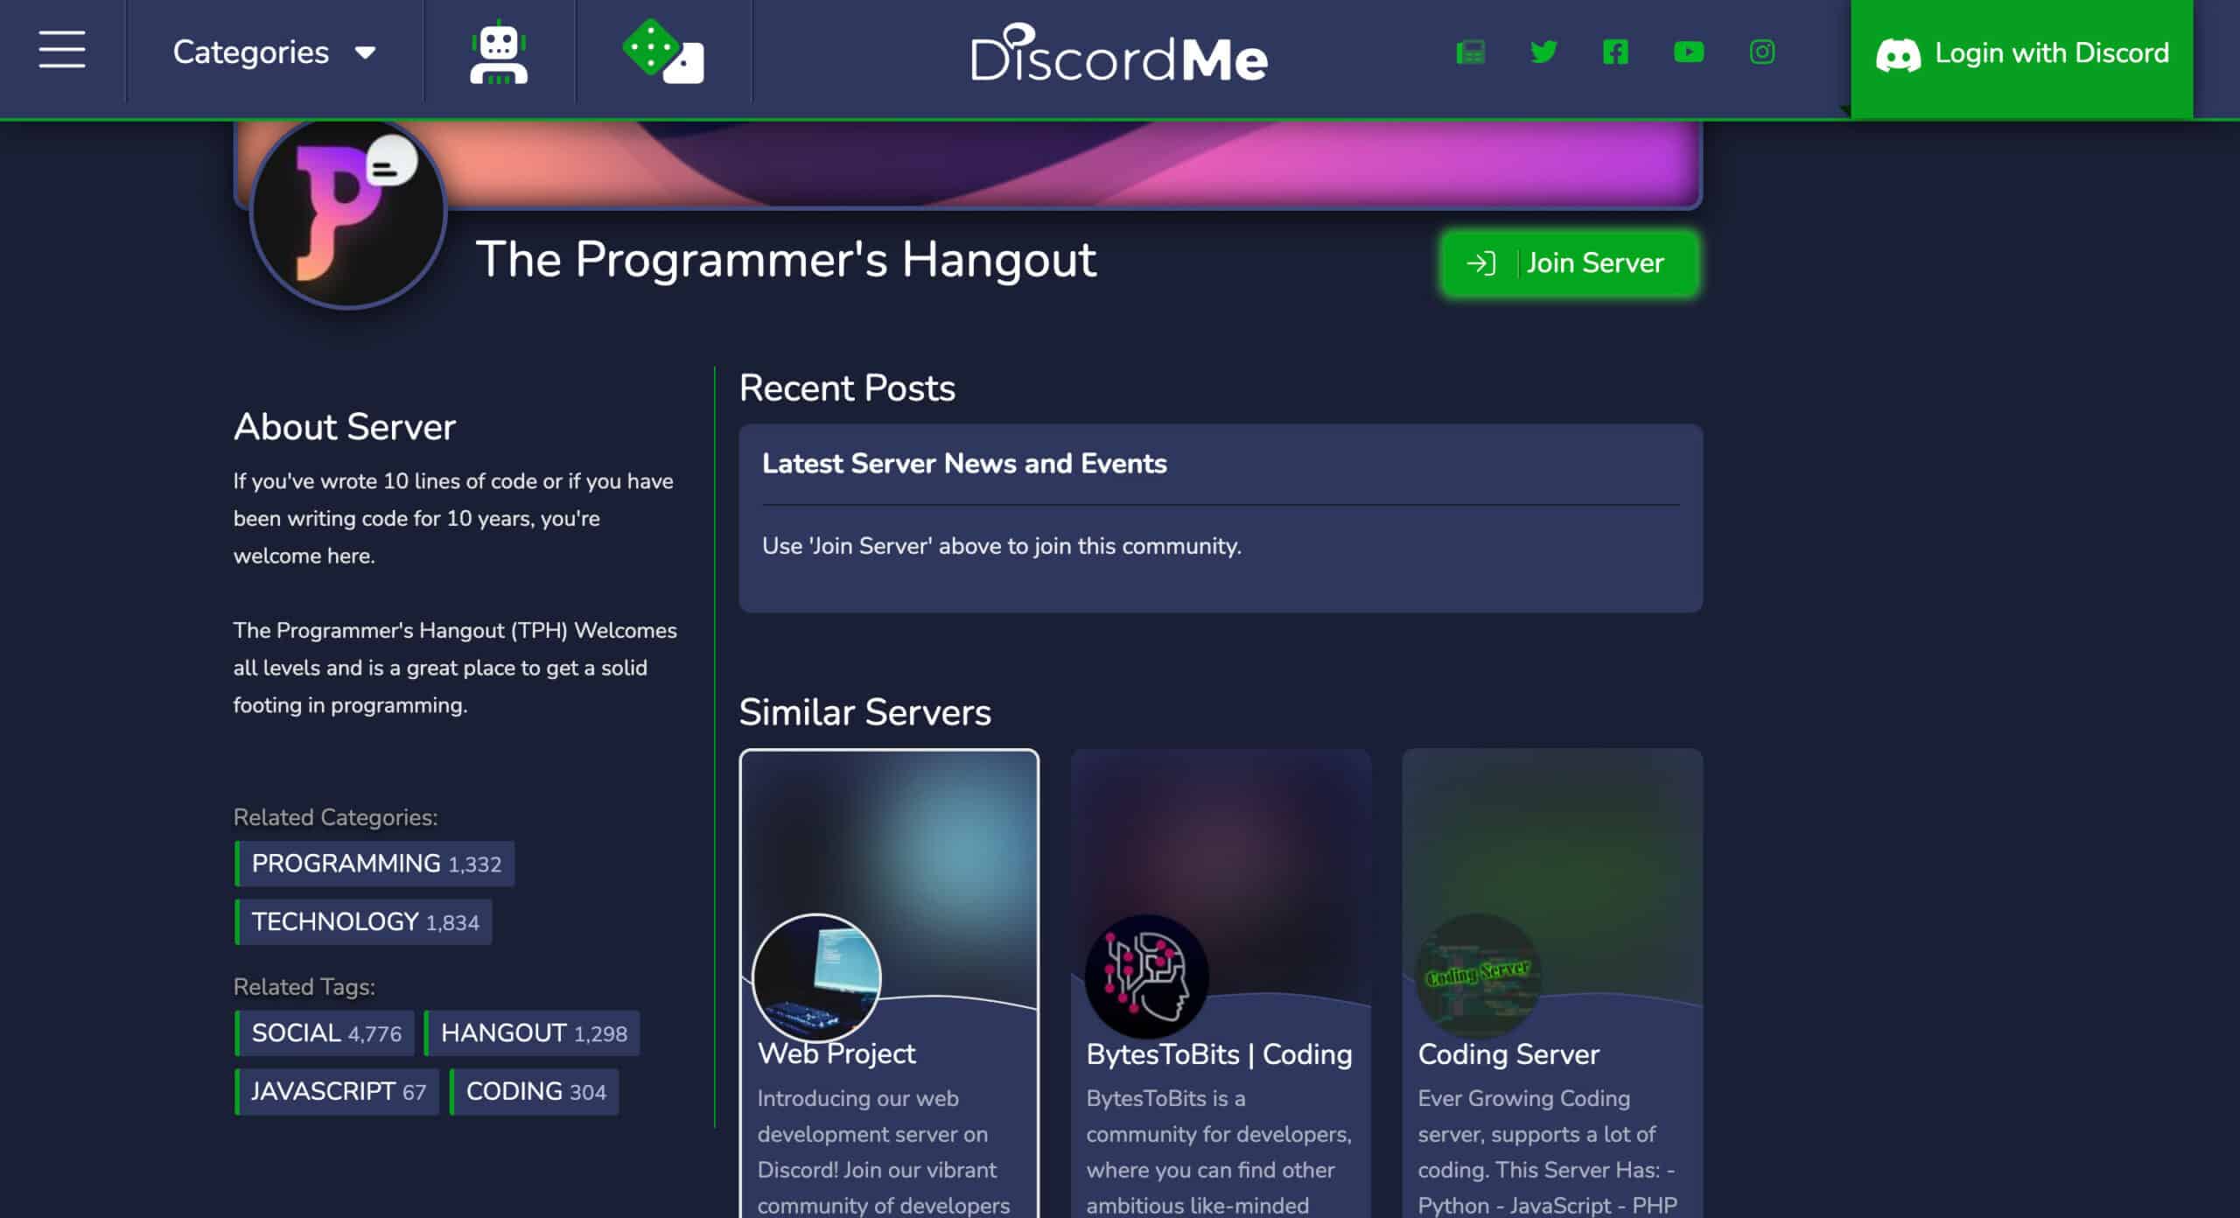The width and height of the screenshot is (2240, 1218).
Task: Click the Similar Servers heading
Action: (865, 712)
